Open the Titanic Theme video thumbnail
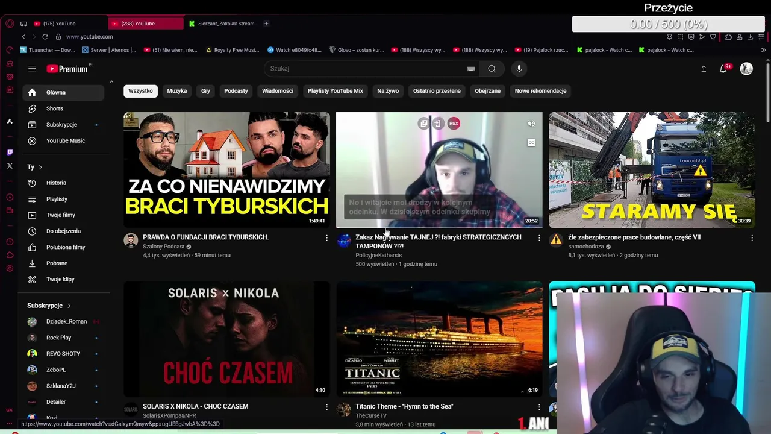The image size is (771, 434). coord(439,339)
